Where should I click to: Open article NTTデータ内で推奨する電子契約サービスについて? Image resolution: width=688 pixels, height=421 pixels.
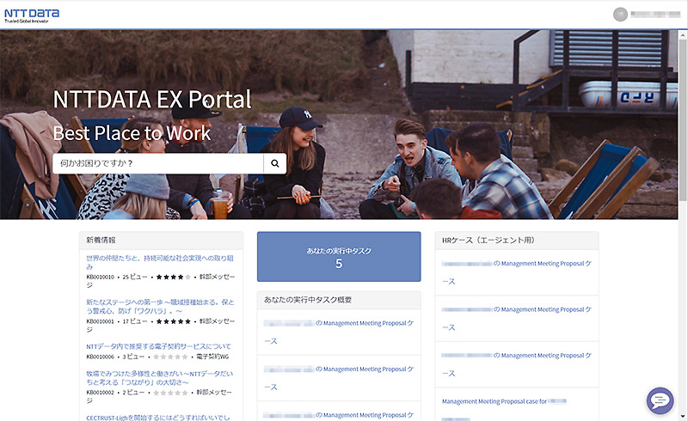[x=158, y=346]
